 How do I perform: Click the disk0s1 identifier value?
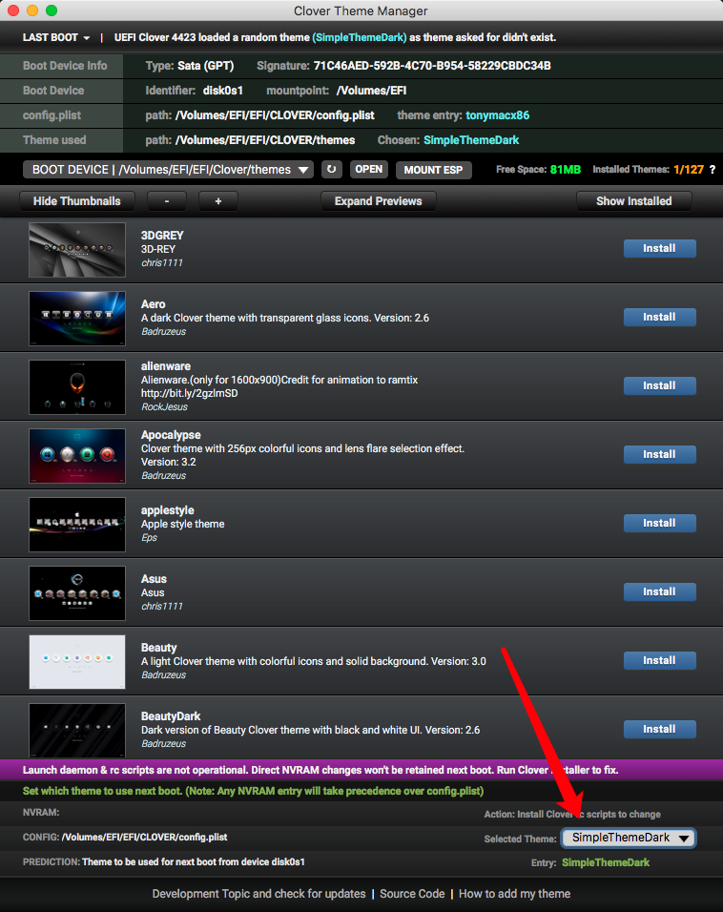[x=223, y=91]
